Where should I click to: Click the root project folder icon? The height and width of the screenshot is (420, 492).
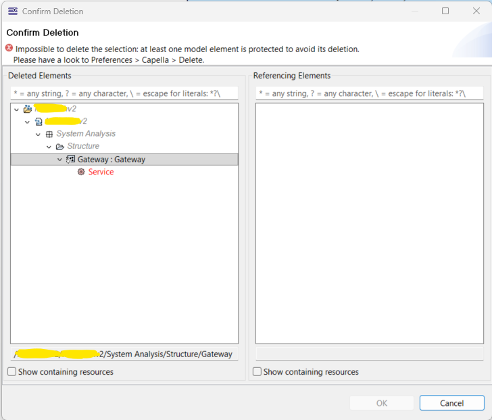(x=28, y=109)
